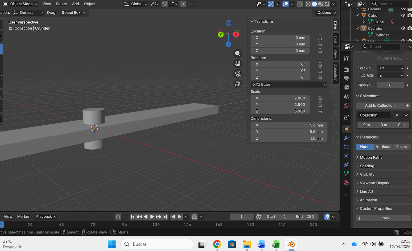This screenshot has height=251, width=412.
Task: Click the zoom magnifier viewport icon
Action: pyautogui.click(x=237, y=54)
